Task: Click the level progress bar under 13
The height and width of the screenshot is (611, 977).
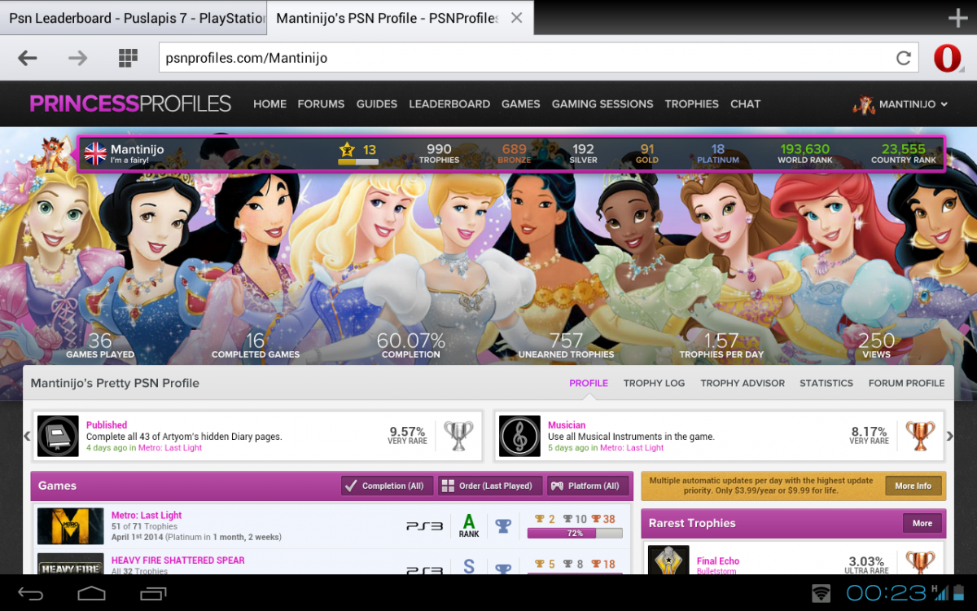Action: [x=358, y=162]
